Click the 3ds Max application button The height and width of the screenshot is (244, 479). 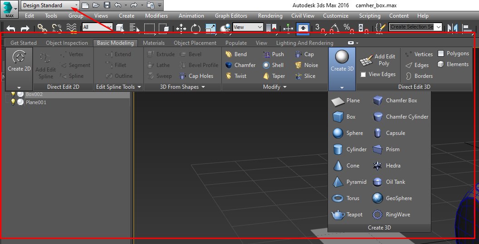tap(9, 9)
